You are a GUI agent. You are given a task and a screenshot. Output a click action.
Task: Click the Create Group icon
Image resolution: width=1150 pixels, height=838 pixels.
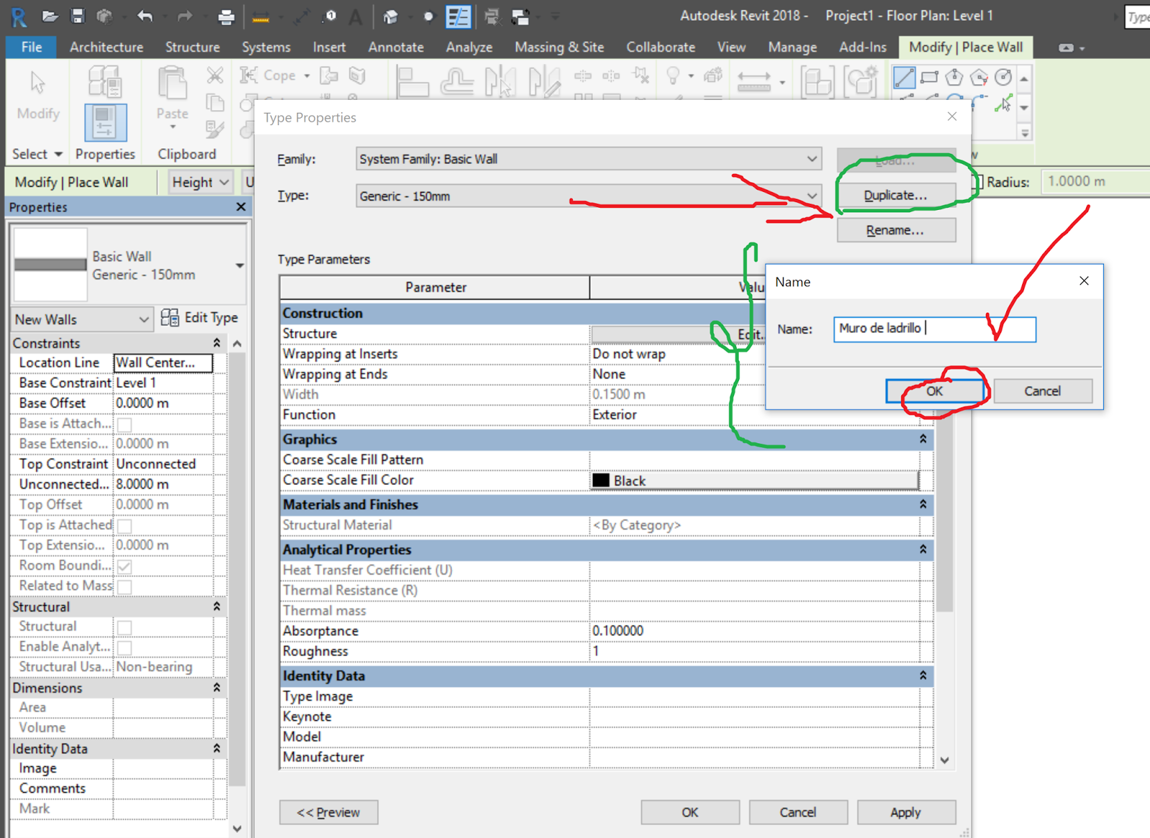[860, 81]
